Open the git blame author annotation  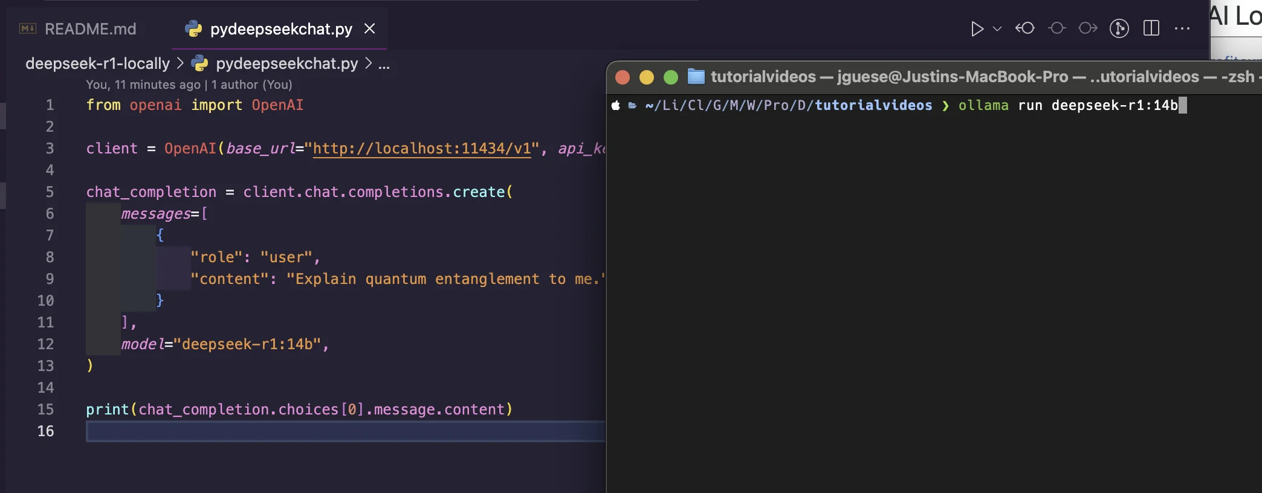pos(189,85)
